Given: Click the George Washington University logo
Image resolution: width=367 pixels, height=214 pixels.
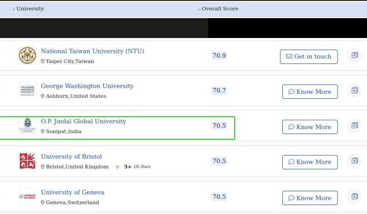Looking at the screenshot, I should [27, 91].
